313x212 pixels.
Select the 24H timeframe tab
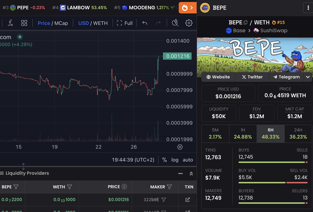coord(298,134)
